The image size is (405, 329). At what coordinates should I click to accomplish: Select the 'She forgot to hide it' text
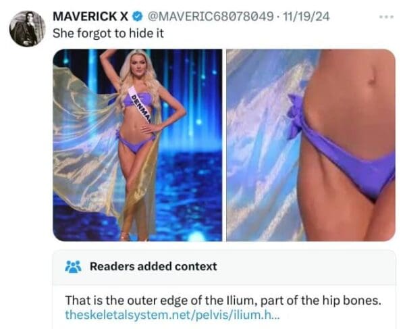click(x=108, y=33)
